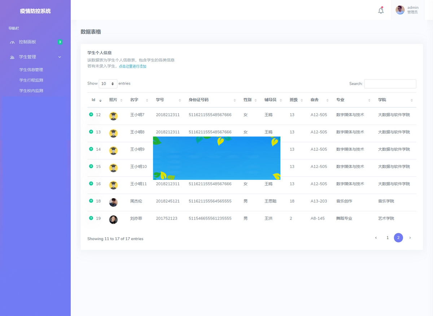Select the 控制面板 speedometer icon in sidebar
Screen dimensions: 433x316
pos(12,42)
